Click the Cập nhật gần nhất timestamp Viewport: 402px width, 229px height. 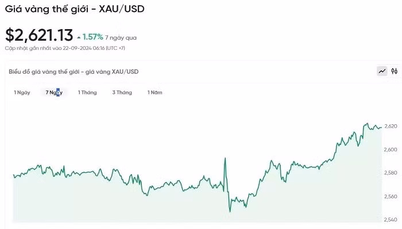[65, 48]
